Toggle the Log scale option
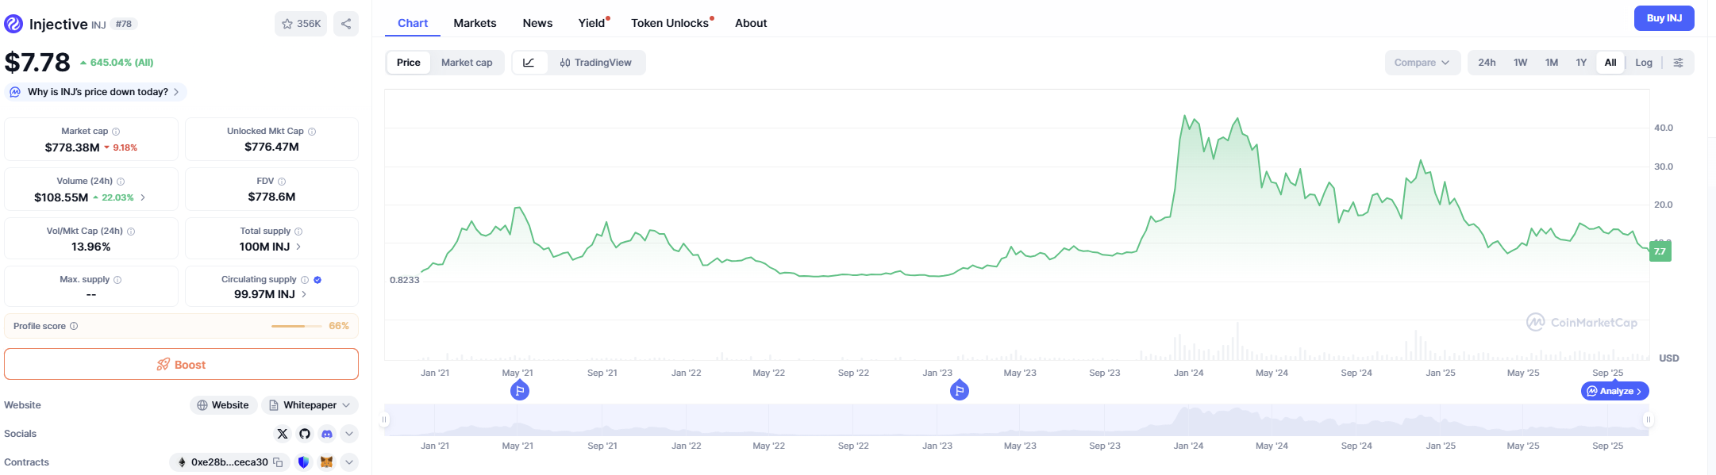Image resolution: width=1716 pixels, height=475 pixels. click(1644, 63)
